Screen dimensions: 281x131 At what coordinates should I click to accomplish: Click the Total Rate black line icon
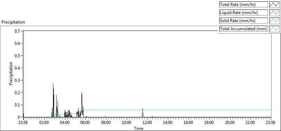274,5
